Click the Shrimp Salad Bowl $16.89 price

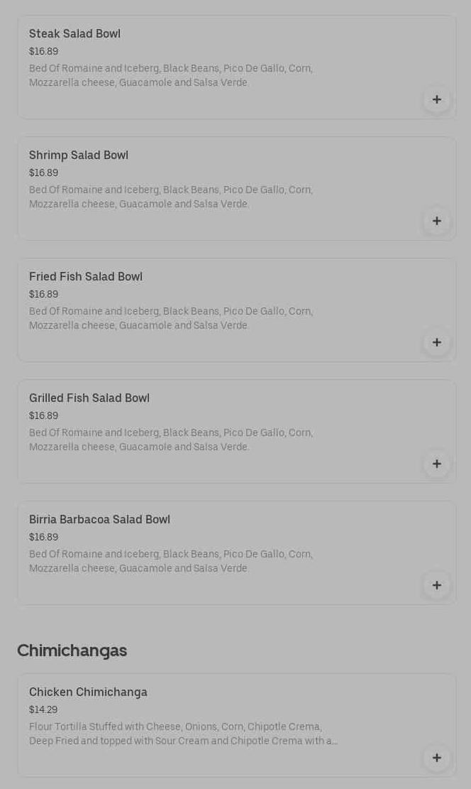point(44,173)
